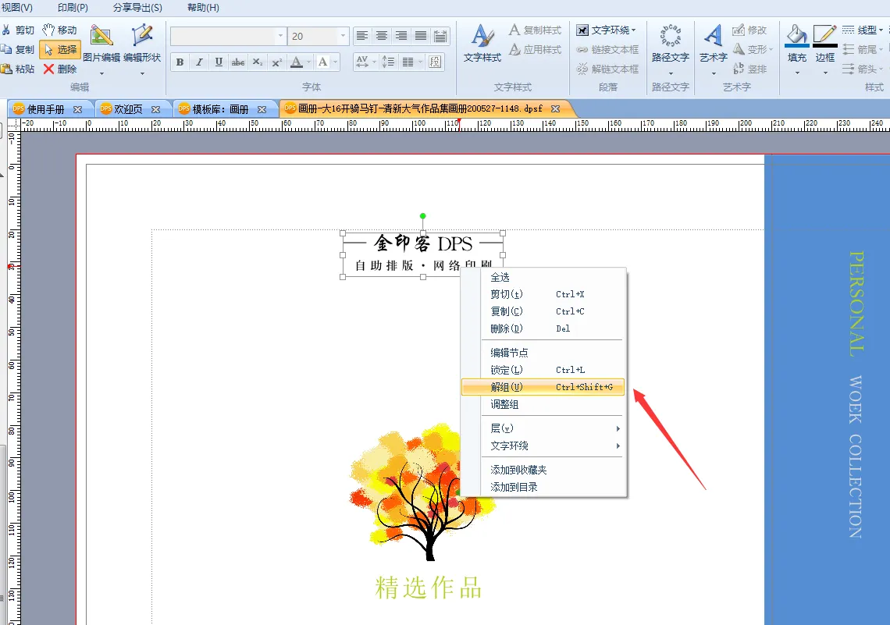Click Unlink Text Frame (解链文本框)
This screenshot has width=890, height=625.
(607, 69)
